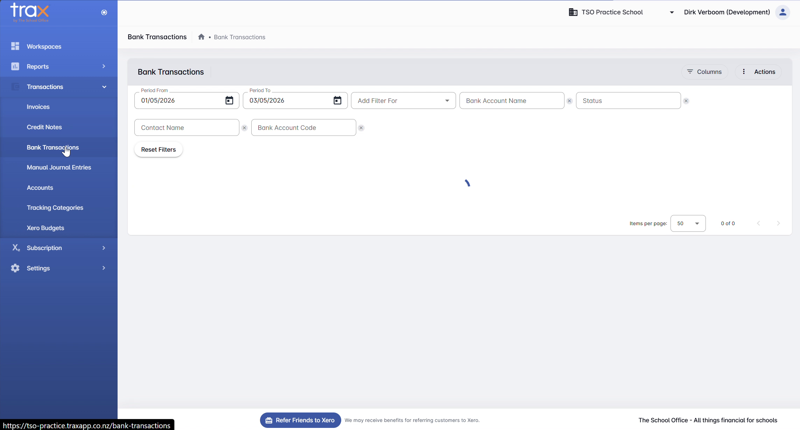Open Items per page dropdown

(x=688, y=223)
